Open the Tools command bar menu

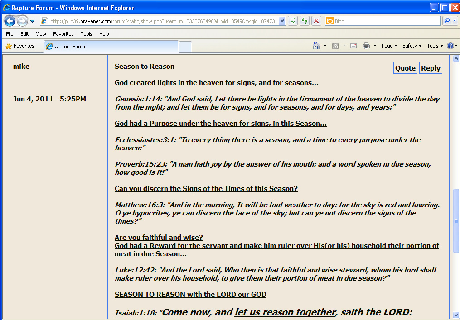coord(435,46)
